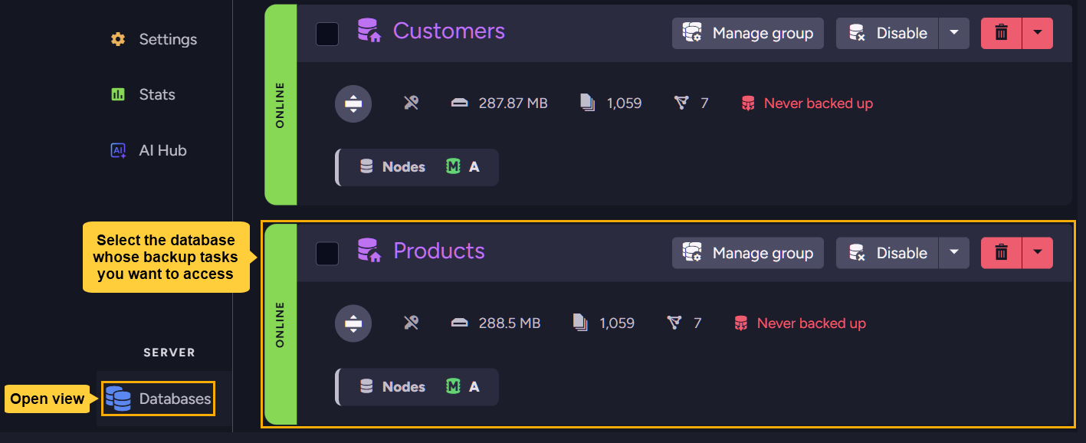Select the Databases icon under Server

(x=117, y=399)
